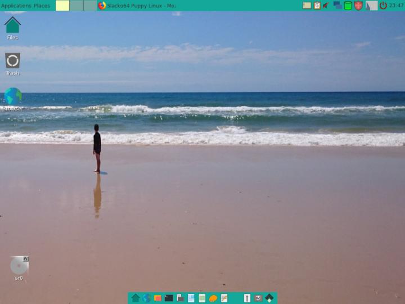This screenshot has height=304, width=405.
Task: Click the firewall shield tray icon
Action: click(x=358, y=6)
